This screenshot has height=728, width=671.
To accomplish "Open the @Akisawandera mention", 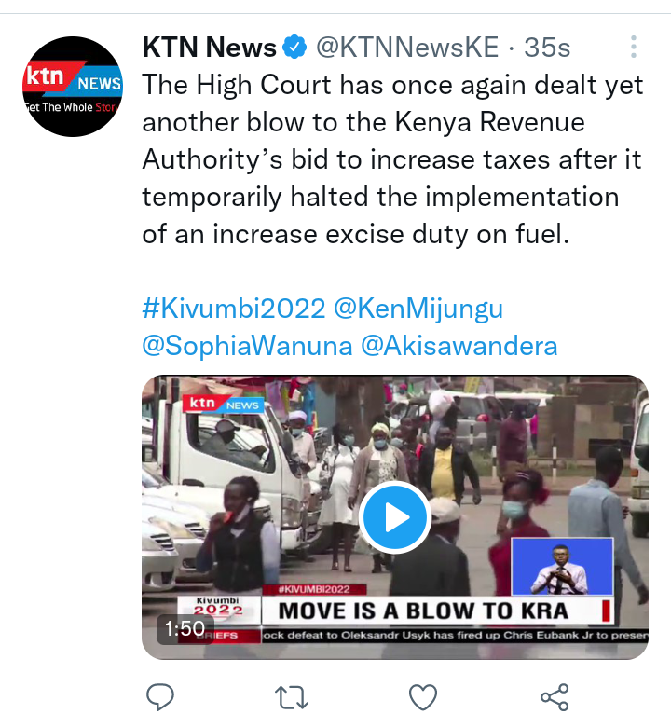I will pos(459,347).
